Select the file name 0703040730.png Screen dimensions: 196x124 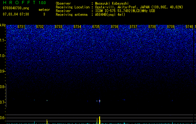click(16, 8)
